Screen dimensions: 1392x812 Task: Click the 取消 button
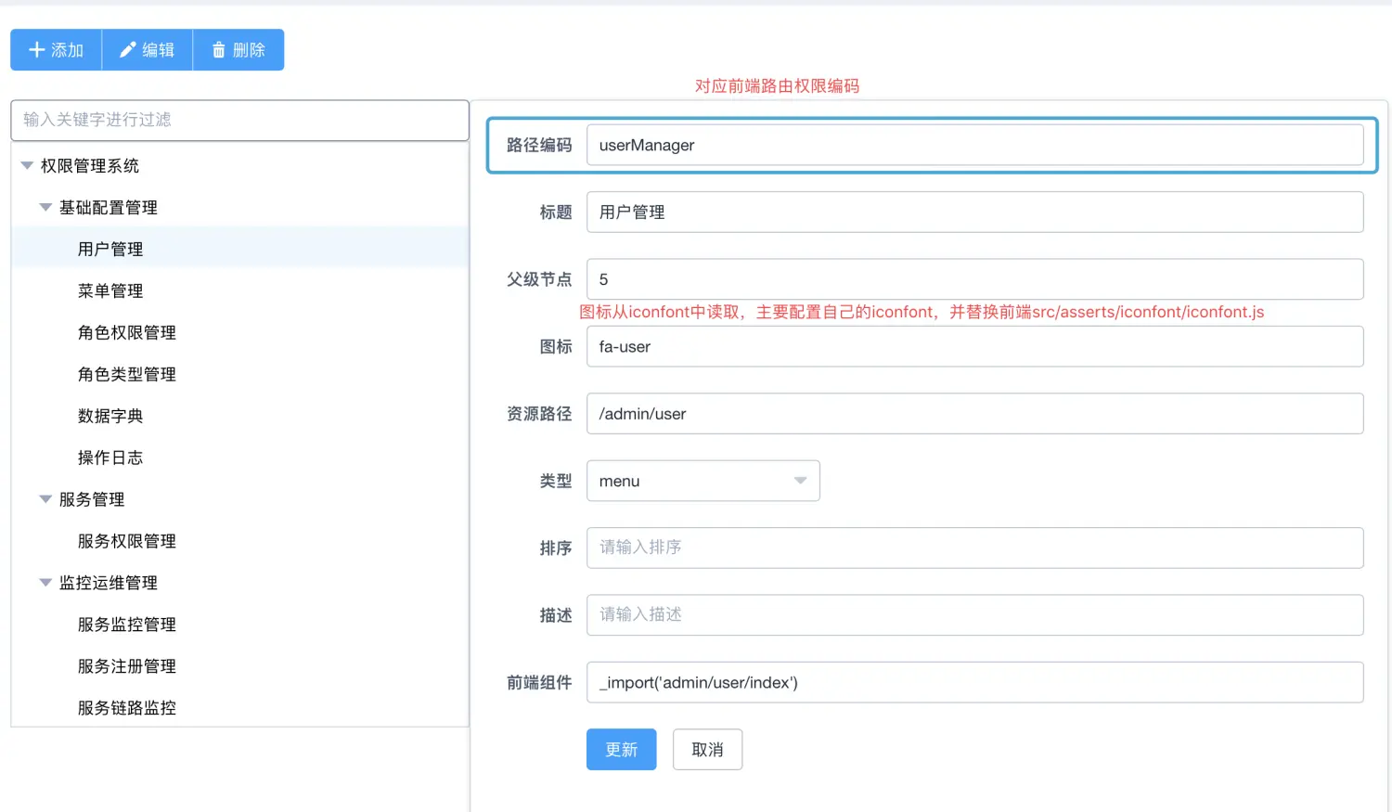[x=707, y=750]
